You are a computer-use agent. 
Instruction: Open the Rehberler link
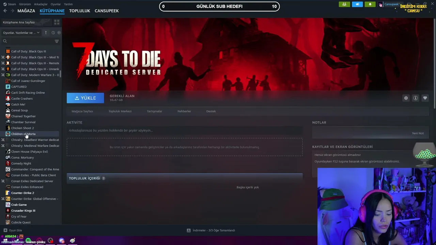pyautogui.click(x=184, y=111)
